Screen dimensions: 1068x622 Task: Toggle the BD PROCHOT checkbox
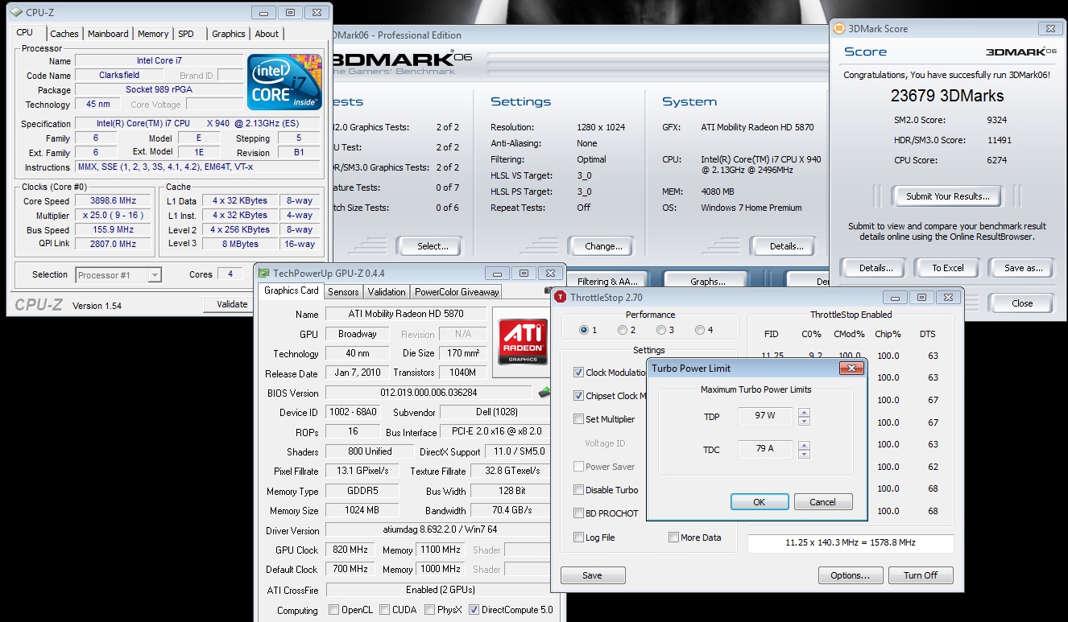tap(579, 513)
